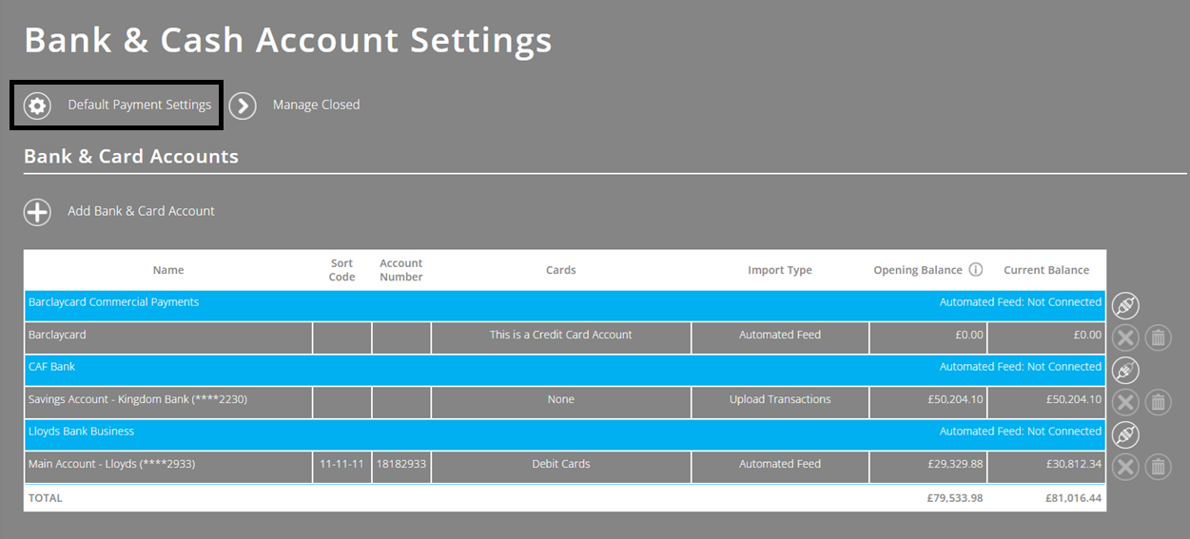Image resolution: width=1190 pixels, height=539 pixels.
Task: Connect feed plug icon for CAF Bank
Action: 1125,371
